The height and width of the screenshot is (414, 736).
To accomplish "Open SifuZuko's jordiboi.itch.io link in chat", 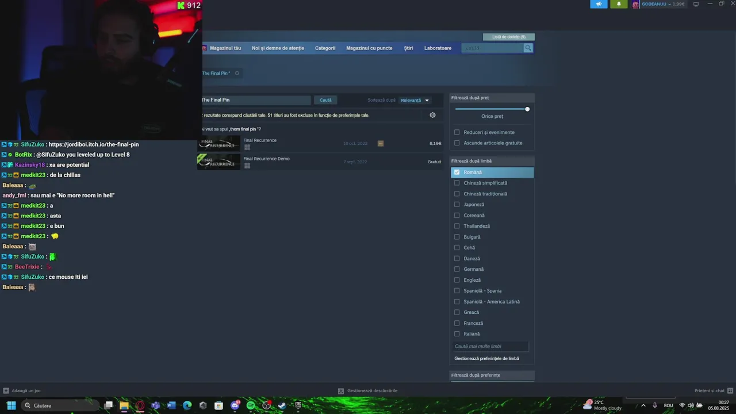I will pyautogui.click(x=94, y=144).
